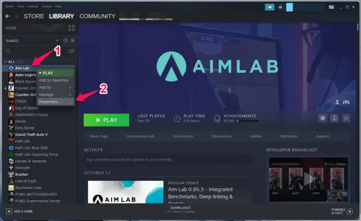The height and width of the screenshot is (221, 361).
Task: Click the user avatar in title bar
Action: [x=289, y=7]
